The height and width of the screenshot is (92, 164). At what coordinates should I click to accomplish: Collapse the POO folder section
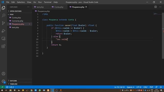19,15
